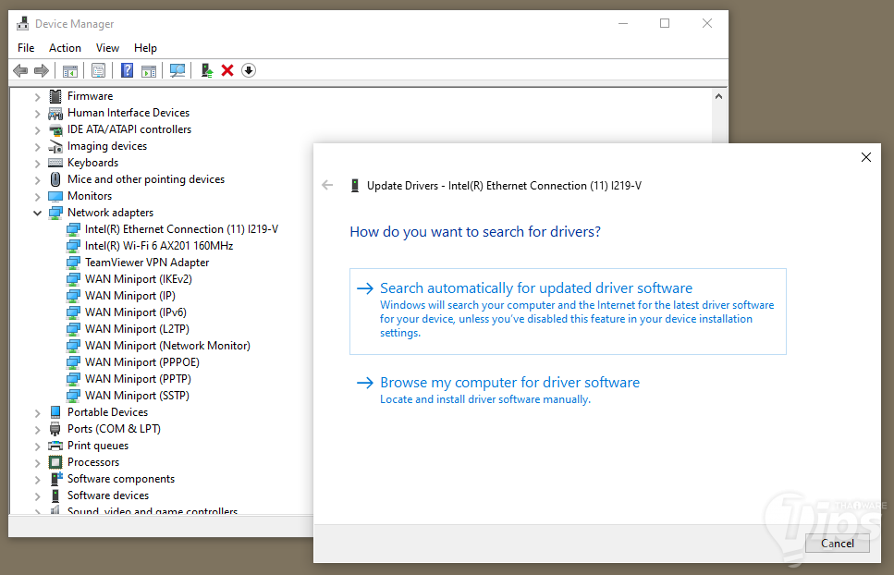
Task: Click the red X Uninstall device icon
Action: point(227,70)
